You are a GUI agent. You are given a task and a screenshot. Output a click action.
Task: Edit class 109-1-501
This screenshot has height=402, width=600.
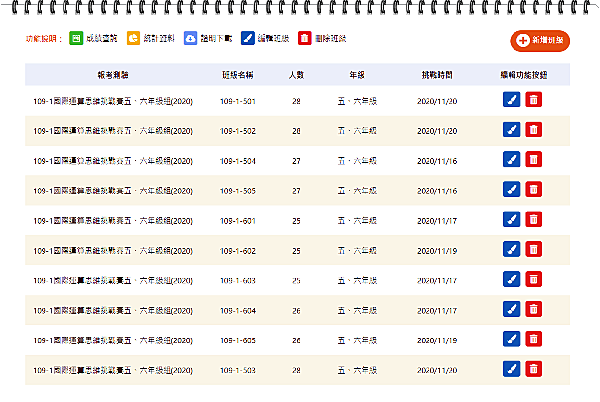512,100
